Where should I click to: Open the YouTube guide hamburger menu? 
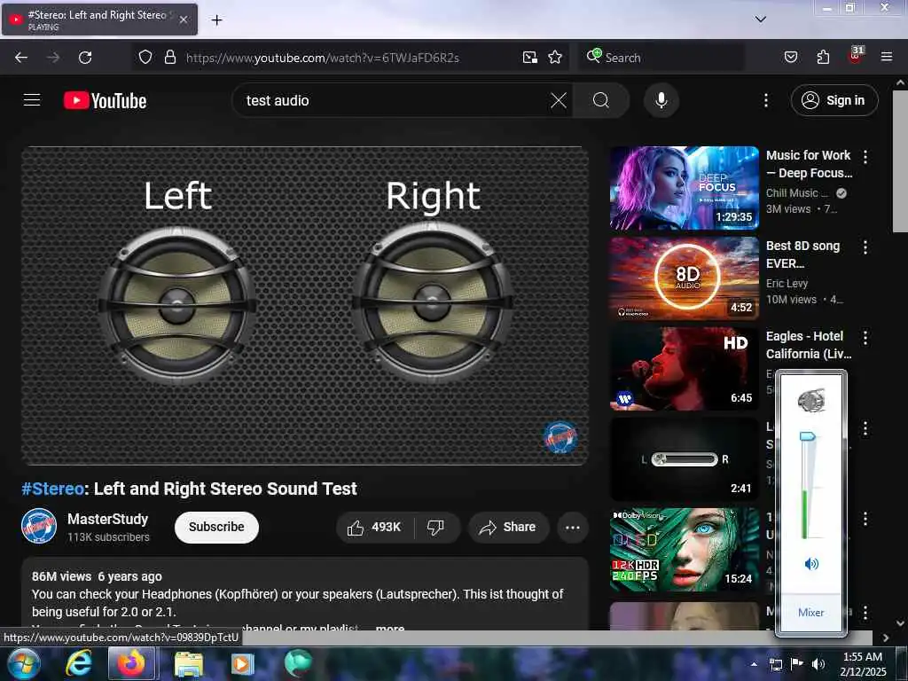click(32, 100)
